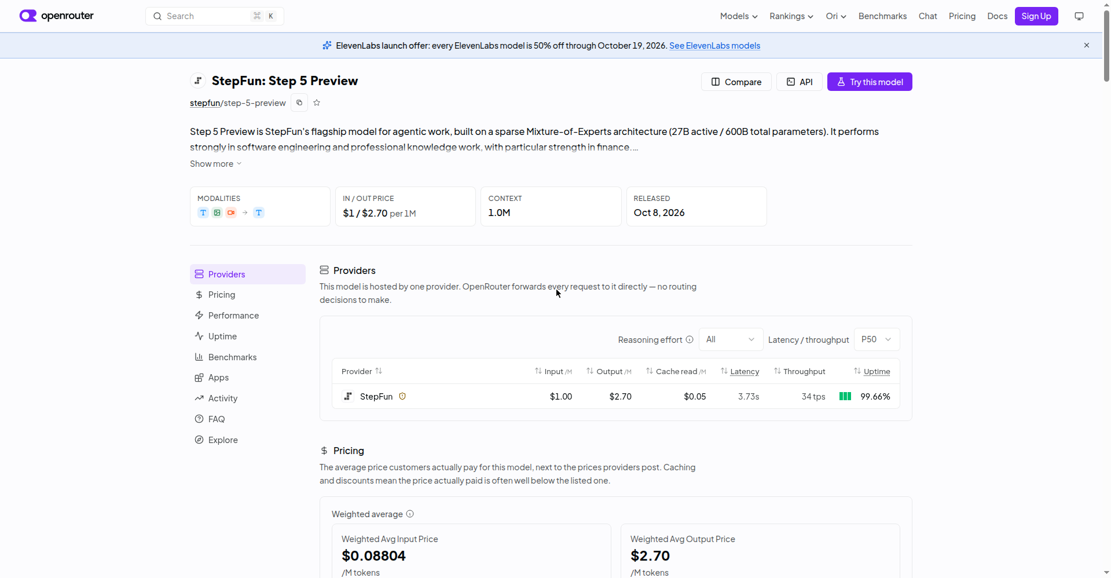Viewport: 1111px width, 578px height.
Task: Open Reasoning effort All dropdown
Action: pyautogui.click(x=731, y=339)
